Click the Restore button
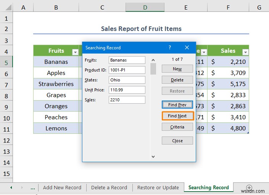Screen dimensions: 269x195 177,91
